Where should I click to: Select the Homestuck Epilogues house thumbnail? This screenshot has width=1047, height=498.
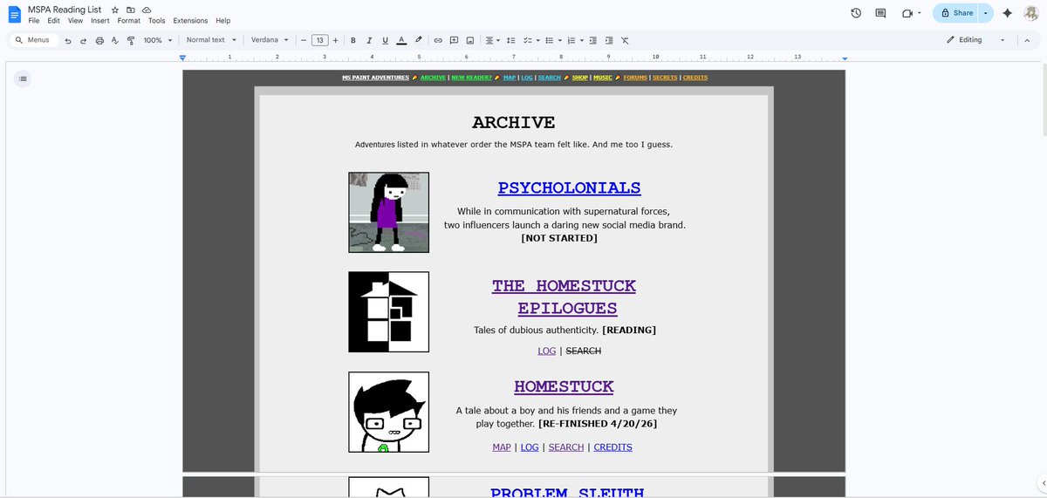[x=388, y=312]
